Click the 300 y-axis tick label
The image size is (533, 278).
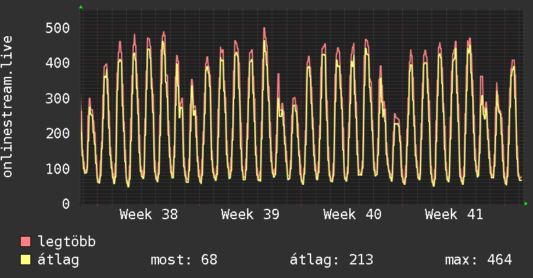pyautogui.click(x=58, y=98)
